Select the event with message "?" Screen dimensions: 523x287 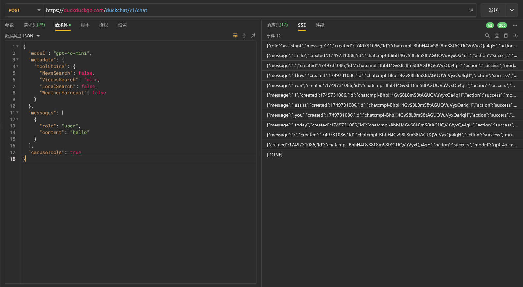pyautogui.click(x=392, y=135)
